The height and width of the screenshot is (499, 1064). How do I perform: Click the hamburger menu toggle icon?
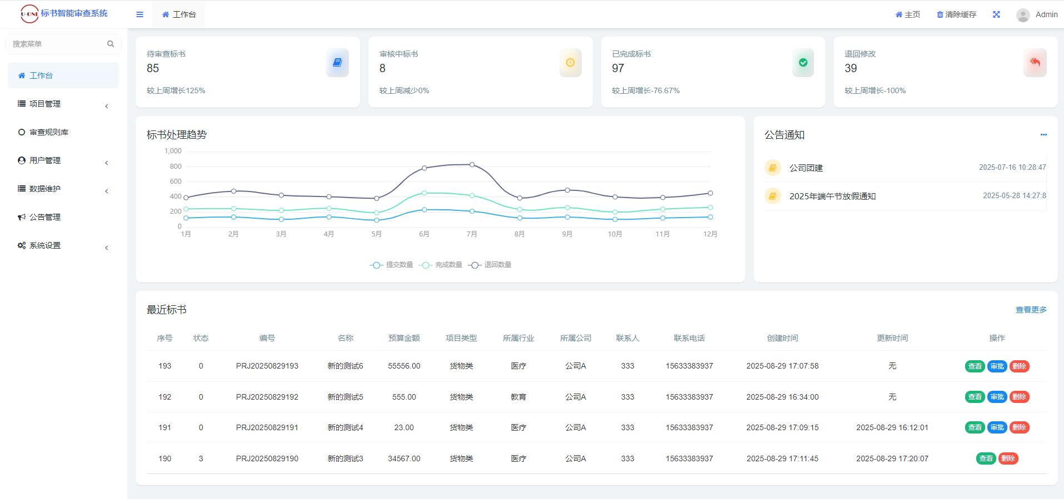pyautogui.click(x=139, y=14)
